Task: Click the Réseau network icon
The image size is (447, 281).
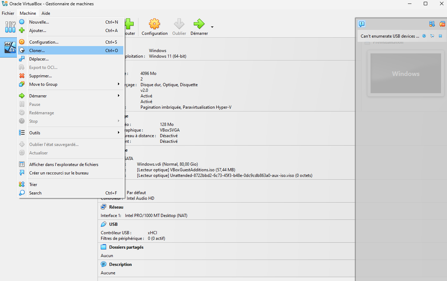Action: 104,207
